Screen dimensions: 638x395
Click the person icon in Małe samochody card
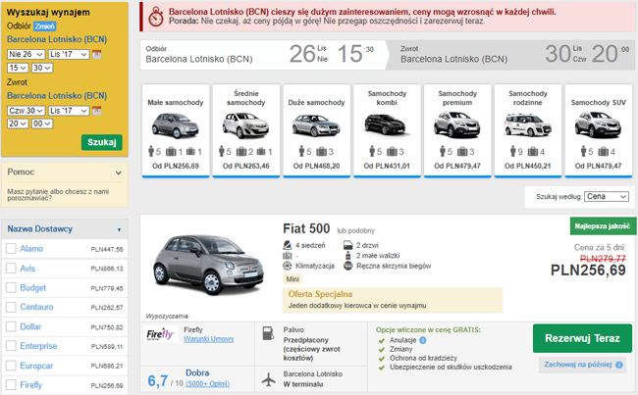[x=151, y=152]
